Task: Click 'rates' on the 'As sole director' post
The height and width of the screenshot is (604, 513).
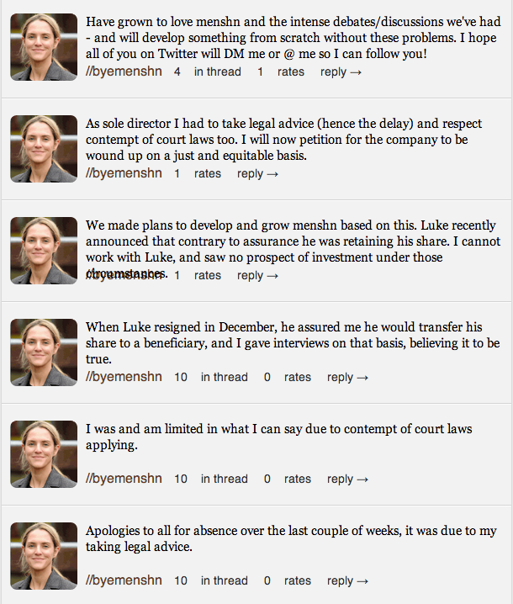Action: click(208, 174)
